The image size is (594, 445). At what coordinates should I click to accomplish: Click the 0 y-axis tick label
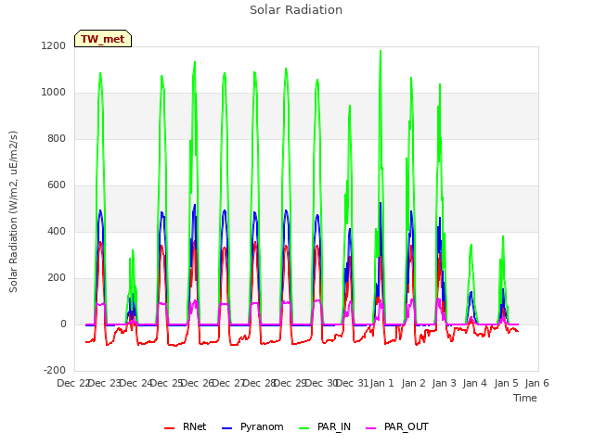click(x=63, y=324)
